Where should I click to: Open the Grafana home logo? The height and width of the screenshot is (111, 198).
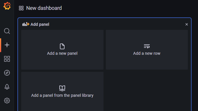(x=7, y=6)
